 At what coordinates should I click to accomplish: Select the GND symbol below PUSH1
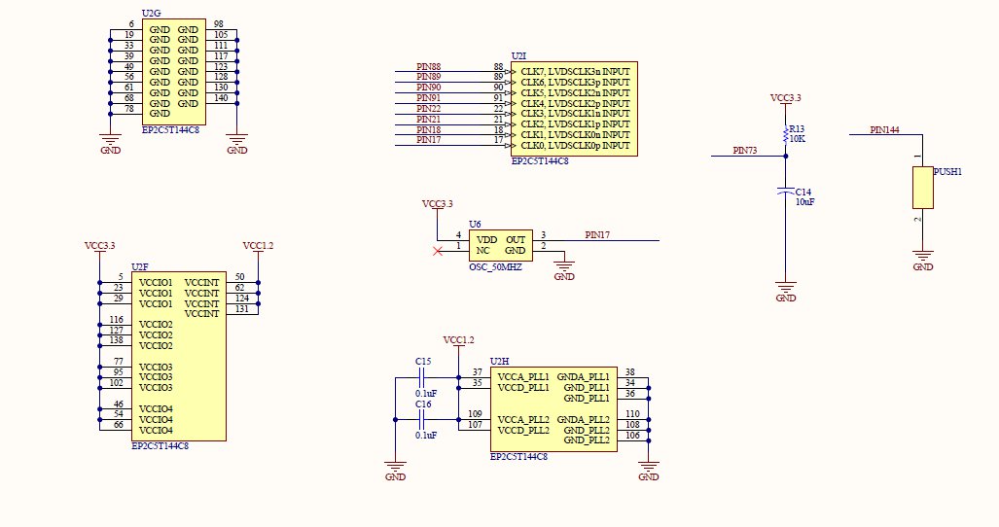click(x=922, y=260)
